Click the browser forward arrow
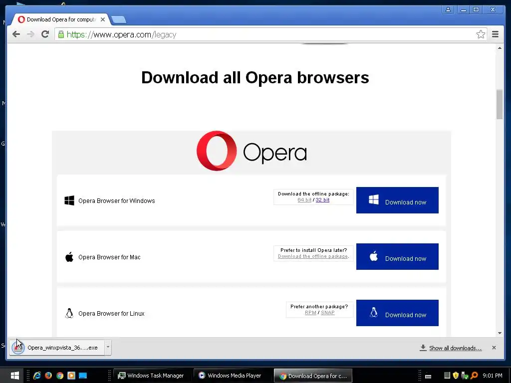Screen dimensions: 511x383 30,34
